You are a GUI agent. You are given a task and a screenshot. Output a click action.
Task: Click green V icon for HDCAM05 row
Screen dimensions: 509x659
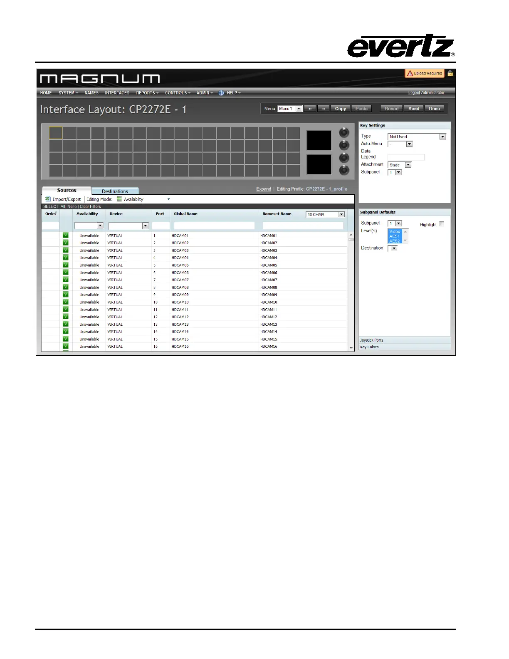tap(66, 265)
